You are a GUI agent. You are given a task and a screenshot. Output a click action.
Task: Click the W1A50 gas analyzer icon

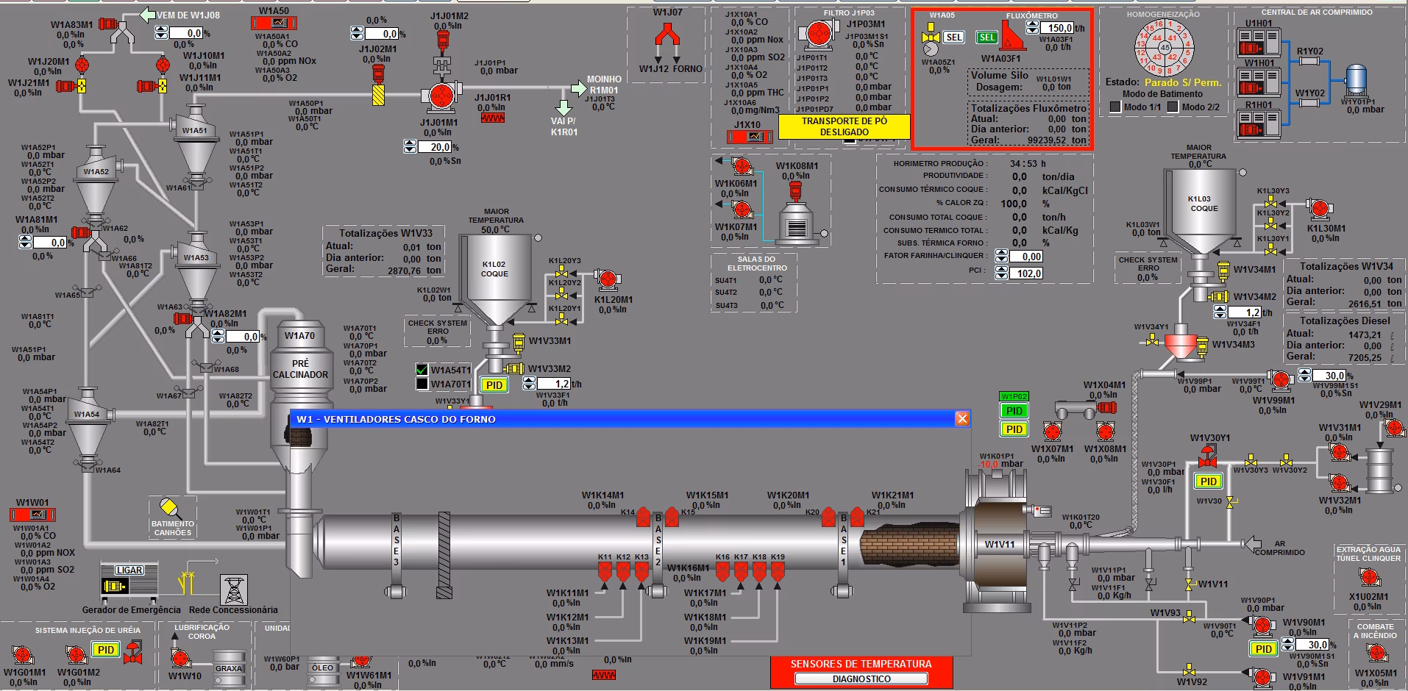(274, 24)
